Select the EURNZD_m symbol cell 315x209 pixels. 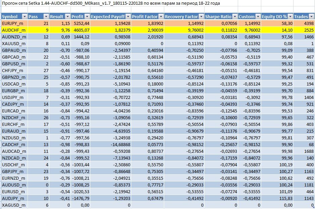tap(14, 178)
